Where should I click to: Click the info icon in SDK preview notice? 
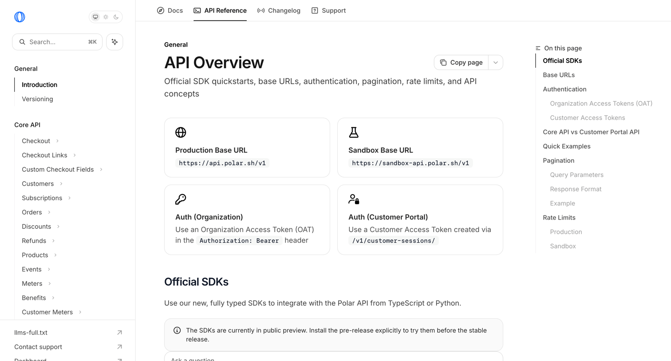tap(177, 330)
